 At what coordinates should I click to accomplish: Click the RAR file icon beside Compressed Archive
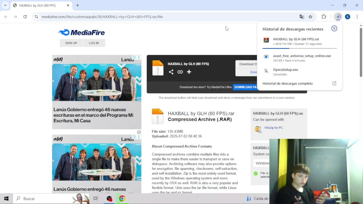[158, 116]
